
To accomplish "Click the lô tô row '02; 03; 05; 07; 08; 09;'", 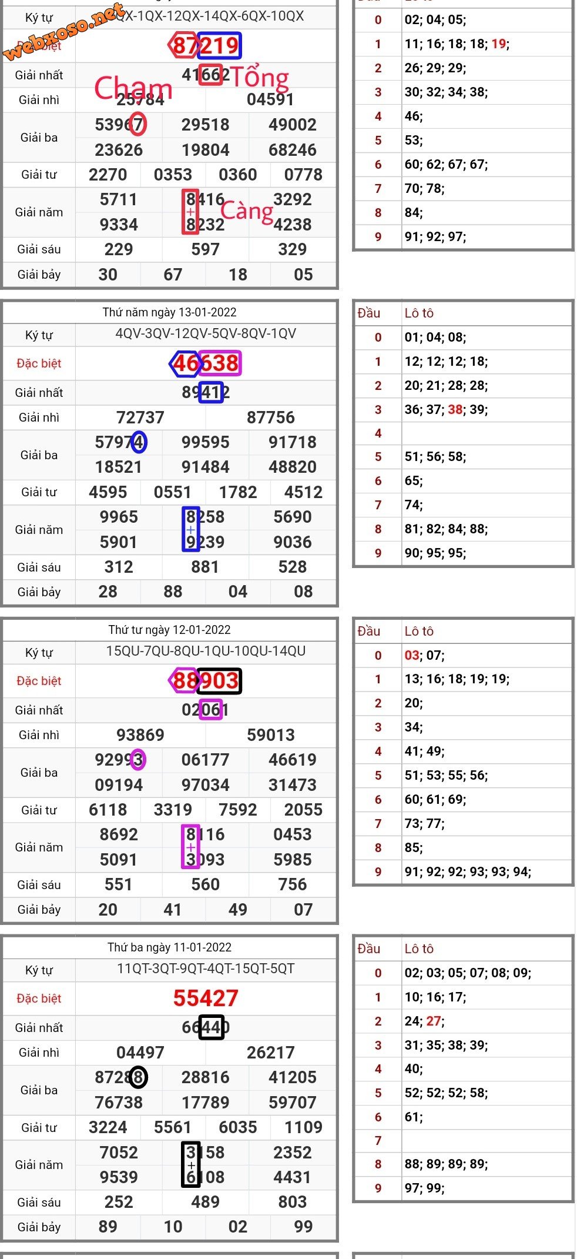I will point(468,973).
